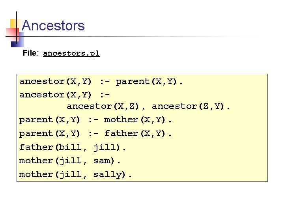Image resolution: width=284 pixels, height=213 pixels.
Task: Click the red decorative square left of title
Action: (10, 34)
